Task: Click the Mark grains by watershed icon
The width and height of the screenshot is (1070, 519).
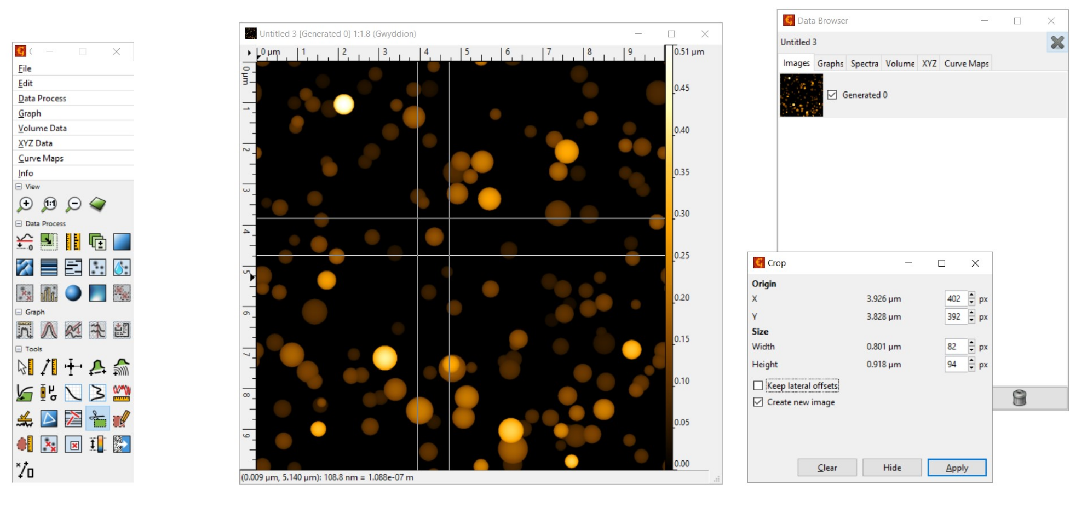Action: coord(122,267)
